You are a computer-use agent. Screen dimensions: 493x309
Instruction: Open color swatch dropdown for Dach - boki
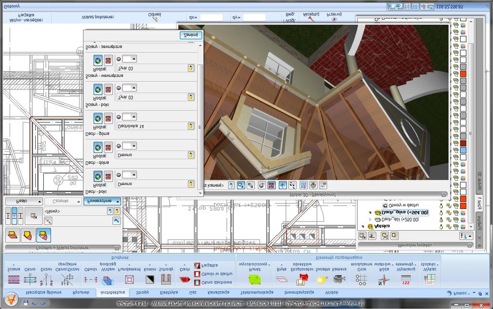tap(129, 174)
